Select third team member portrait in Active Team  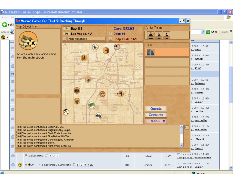tap(167, 35)
